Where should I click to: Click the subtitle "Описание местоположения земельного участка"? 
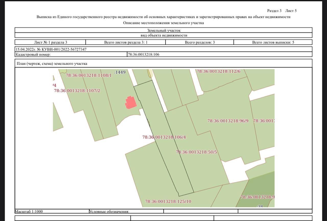coord(163,23)
